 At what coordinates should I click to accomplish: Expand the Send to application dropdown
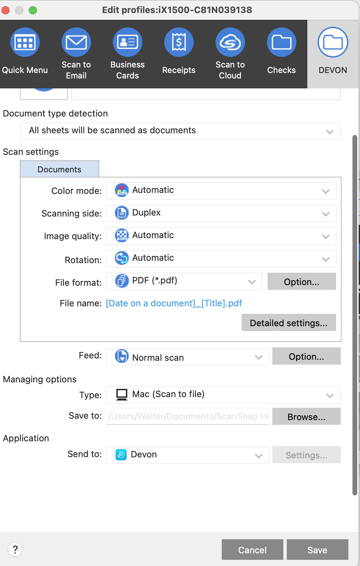pos(188,455)
